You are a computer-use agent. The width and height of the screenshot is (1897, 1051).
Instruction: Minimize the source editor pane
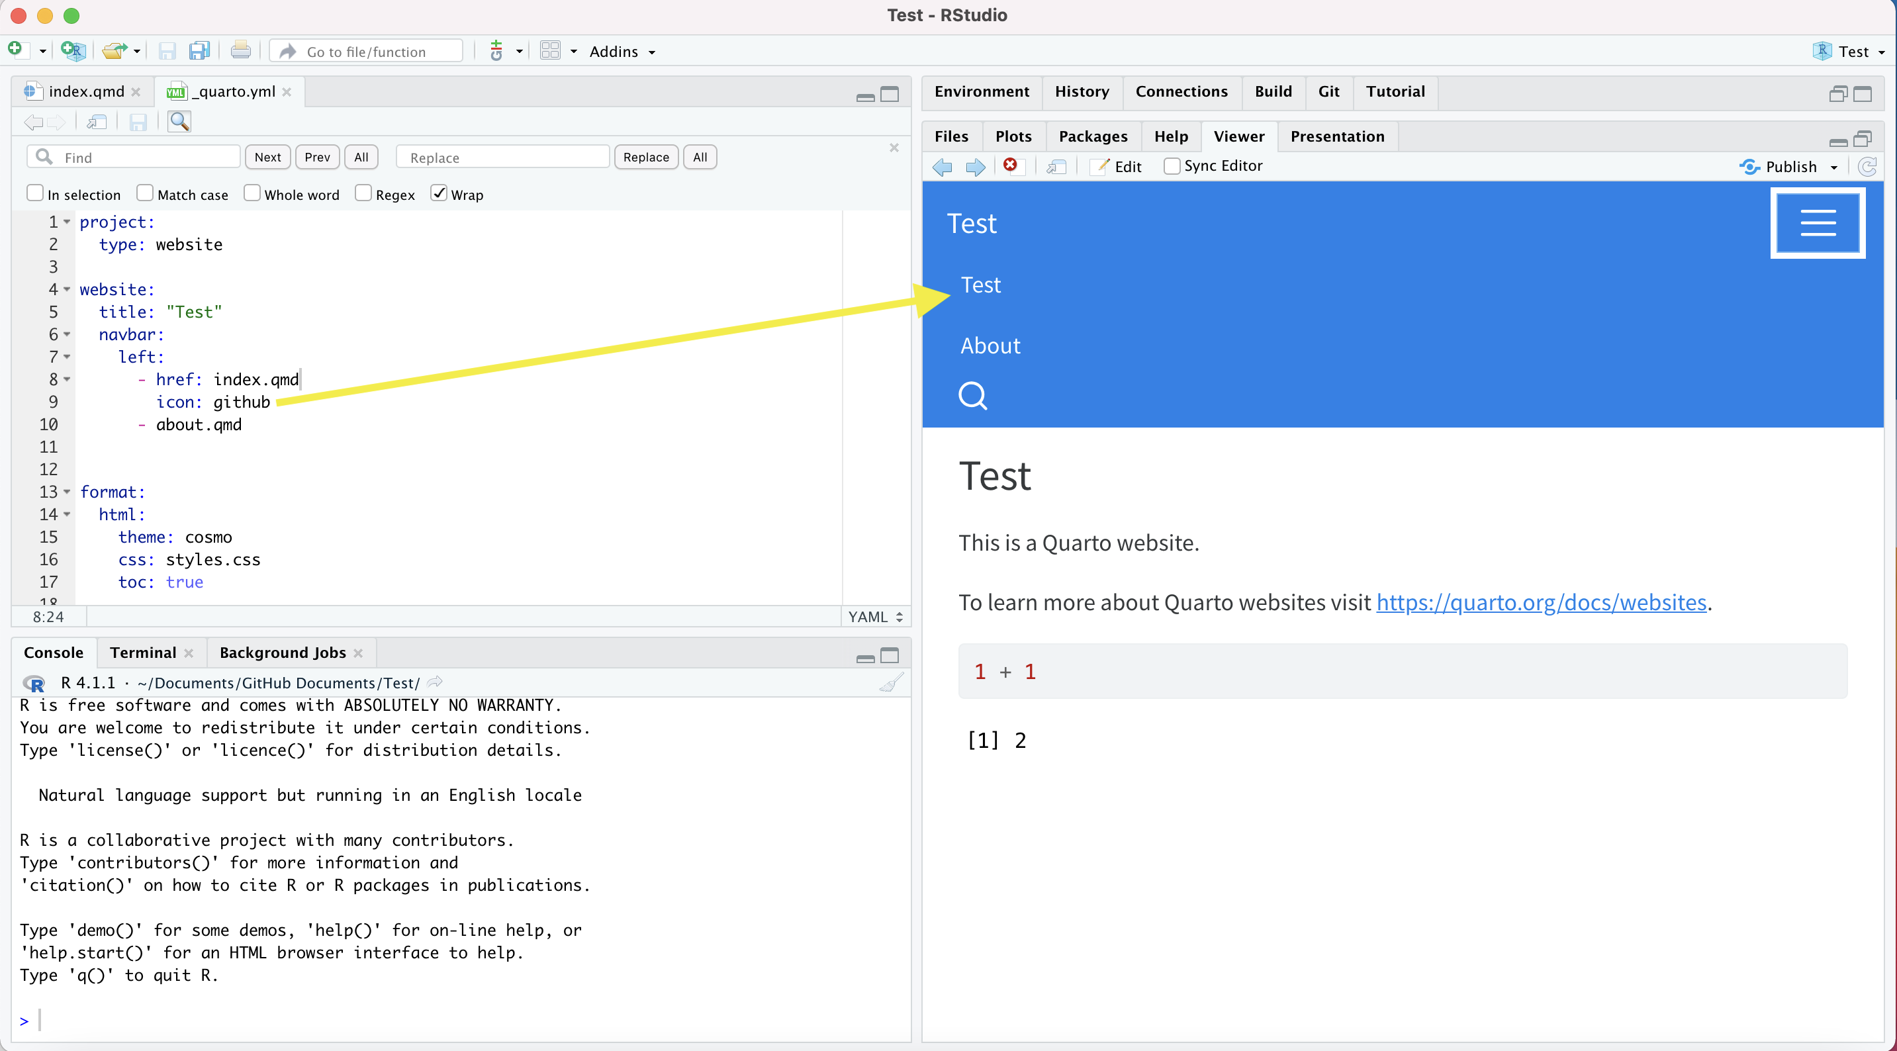point(865,96)
